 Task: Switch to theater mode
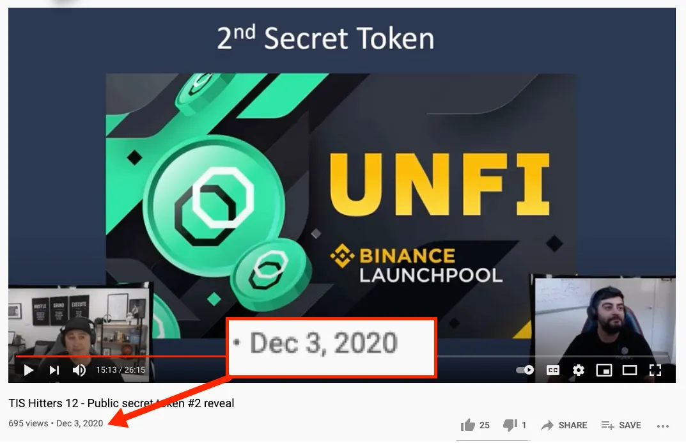click(630, 370)
